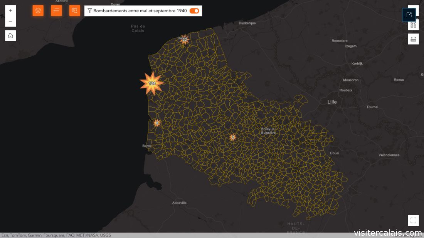Viewport: 424px width, 238px height.
Task: Click the Mouscron map label
Action: pos(351,80)
